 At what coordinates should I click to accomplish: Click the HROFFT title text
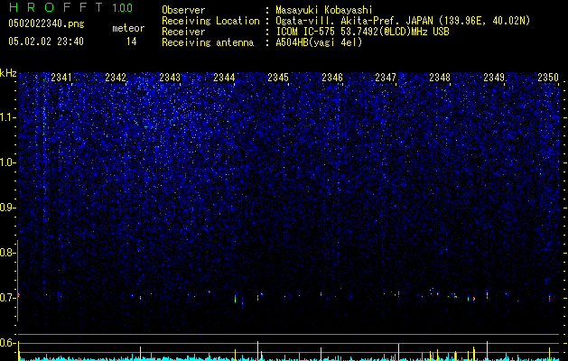55,7
